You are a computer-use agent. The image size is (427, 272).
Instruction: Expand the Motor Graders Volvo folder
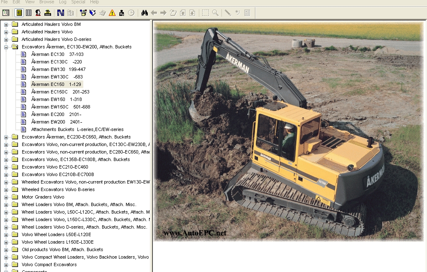pos(6,197)
